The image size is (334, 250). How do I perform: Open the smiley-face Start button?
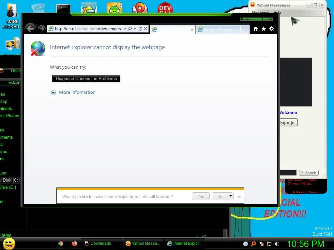pos(9,243)
